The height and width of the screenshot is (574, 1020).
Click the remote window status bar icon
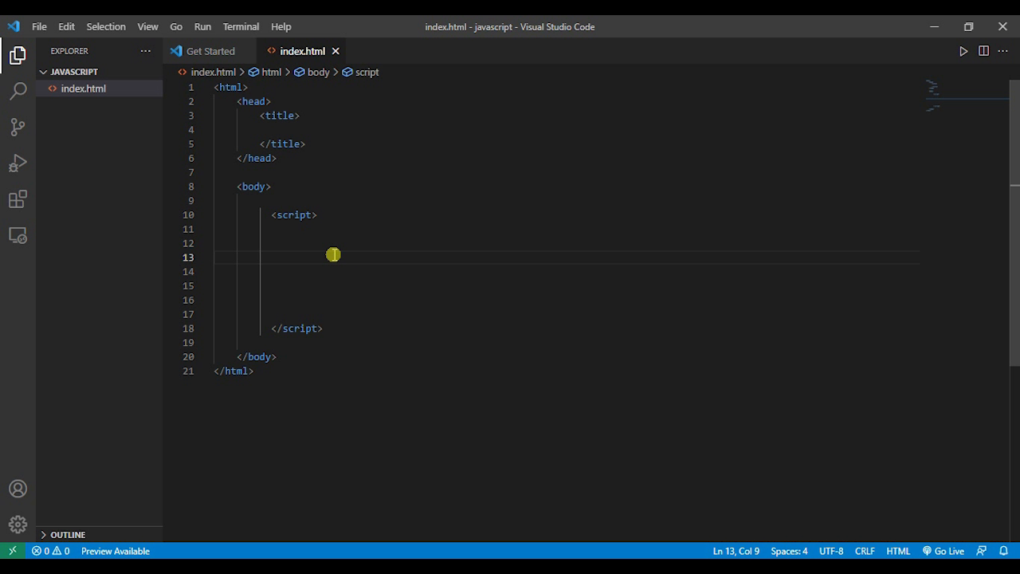(x=13, y=551)
